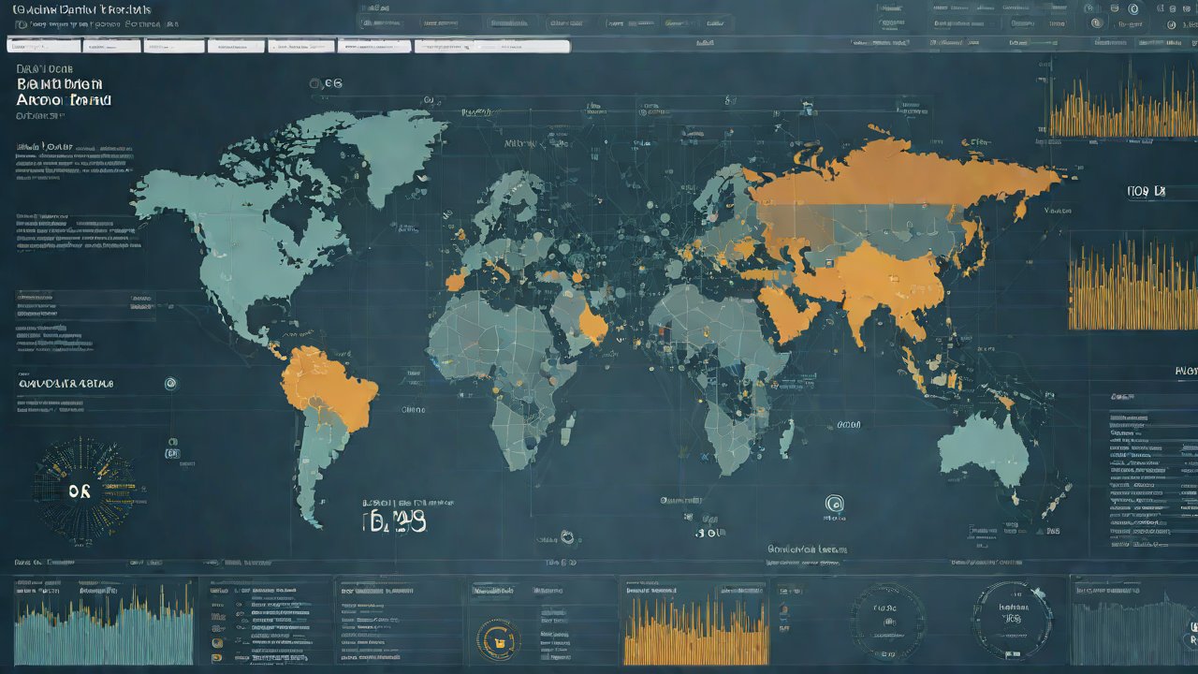The image size is (1198, 674).
Task: Click orange-highlighted Brazil region on map
Action: click(328, 386)
